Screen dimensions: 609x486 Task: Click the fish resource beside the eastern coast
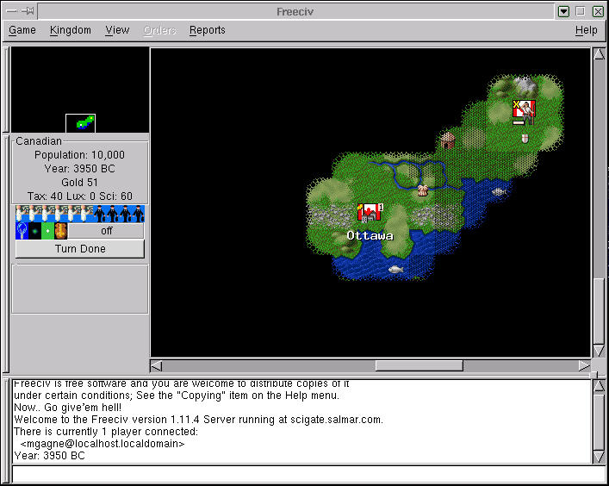[498, 191]
